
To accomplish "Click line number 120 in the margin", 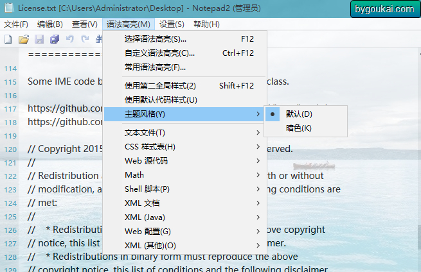I will [10, 149].
